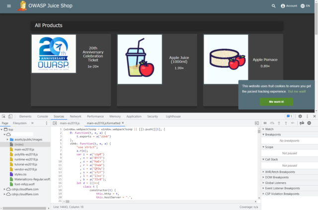This screenshot has height=210, width=318.
Task: Toggle Pause on exceptions
Action: click(x=309, y=123)
